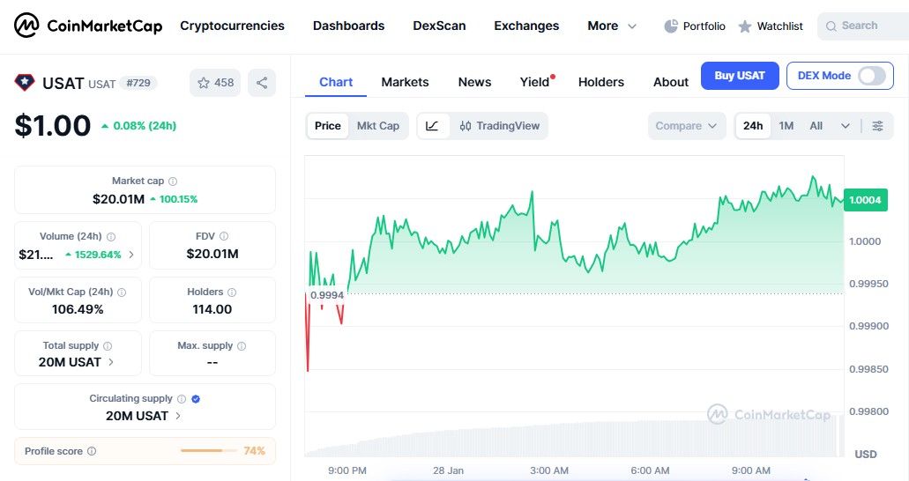Expand the Compare dropdown

(x=686, y=126)
